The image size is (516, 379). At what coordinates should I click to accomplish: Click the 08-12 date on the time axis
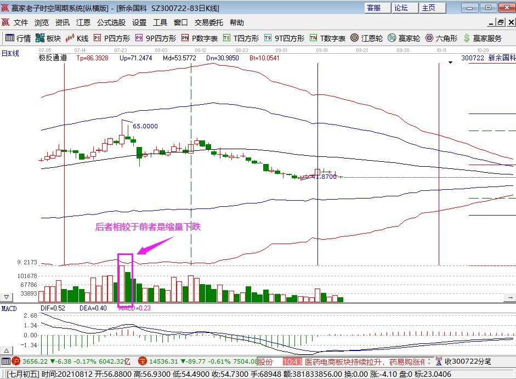click(x=201, y=50)
